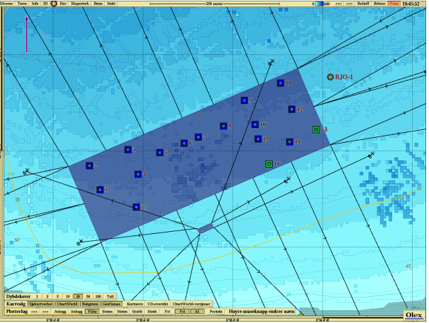Toggle the GeoNames chart layer
This screenshot has height=323, width=429.
111,303
